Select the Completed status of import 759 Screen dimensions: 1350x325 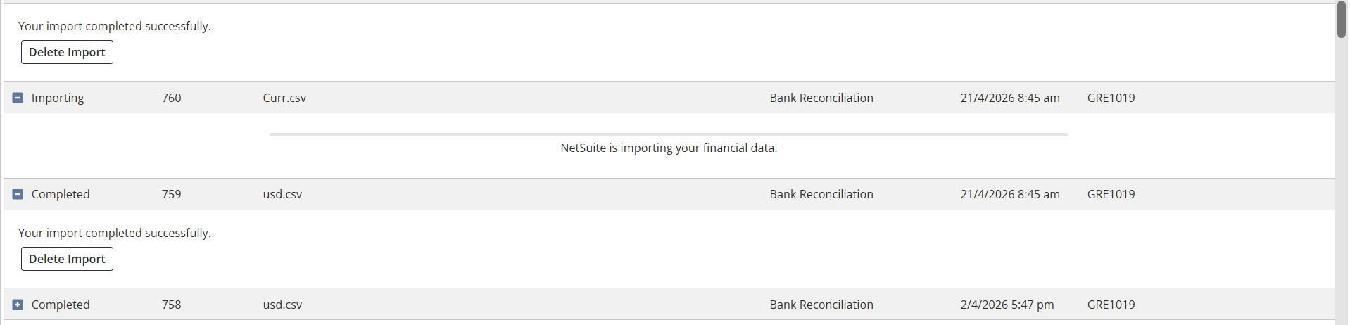[x=61, y=194]
